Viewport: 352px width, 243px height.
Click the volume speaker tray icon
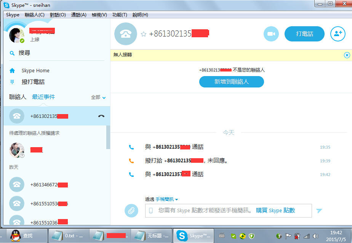(316, 236)
